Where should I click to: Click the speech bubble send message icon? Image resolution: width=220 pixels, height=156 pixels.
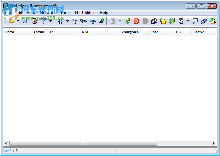[x=195, y=21]
